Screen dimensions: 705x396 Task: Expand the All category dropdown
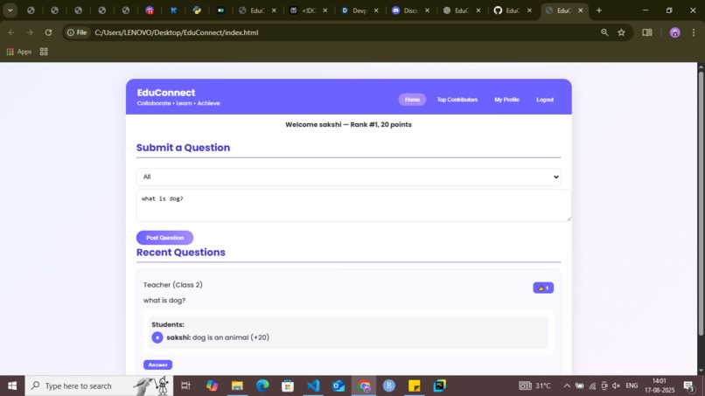[348, 177]
